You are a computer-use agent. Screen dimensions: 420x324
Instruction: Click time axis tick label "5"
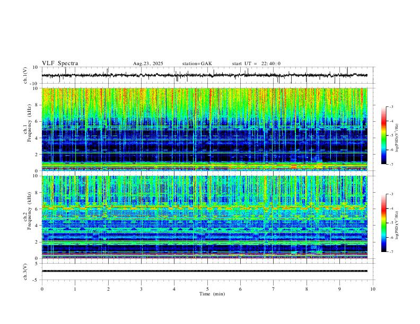(207, 289)
